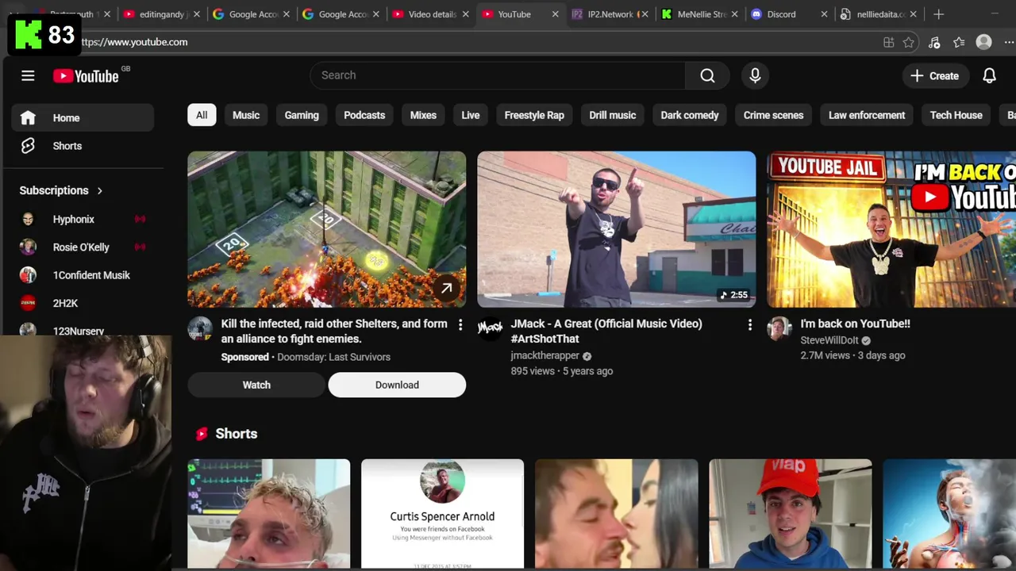
Task: Expand the Subscriptions section chevron
Action: coord(100,190)
